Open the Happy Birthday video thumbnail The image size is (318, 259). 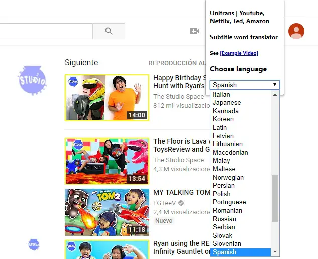click(x=107, y=98)
